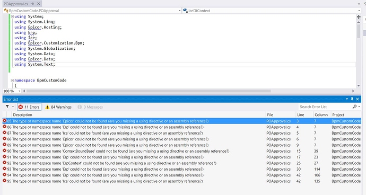Image resolution: width=366 pixels, height=195 pixels.
Task: Click the red error icon on row 85
Action: pyautogui.click(x=4, y=121)
